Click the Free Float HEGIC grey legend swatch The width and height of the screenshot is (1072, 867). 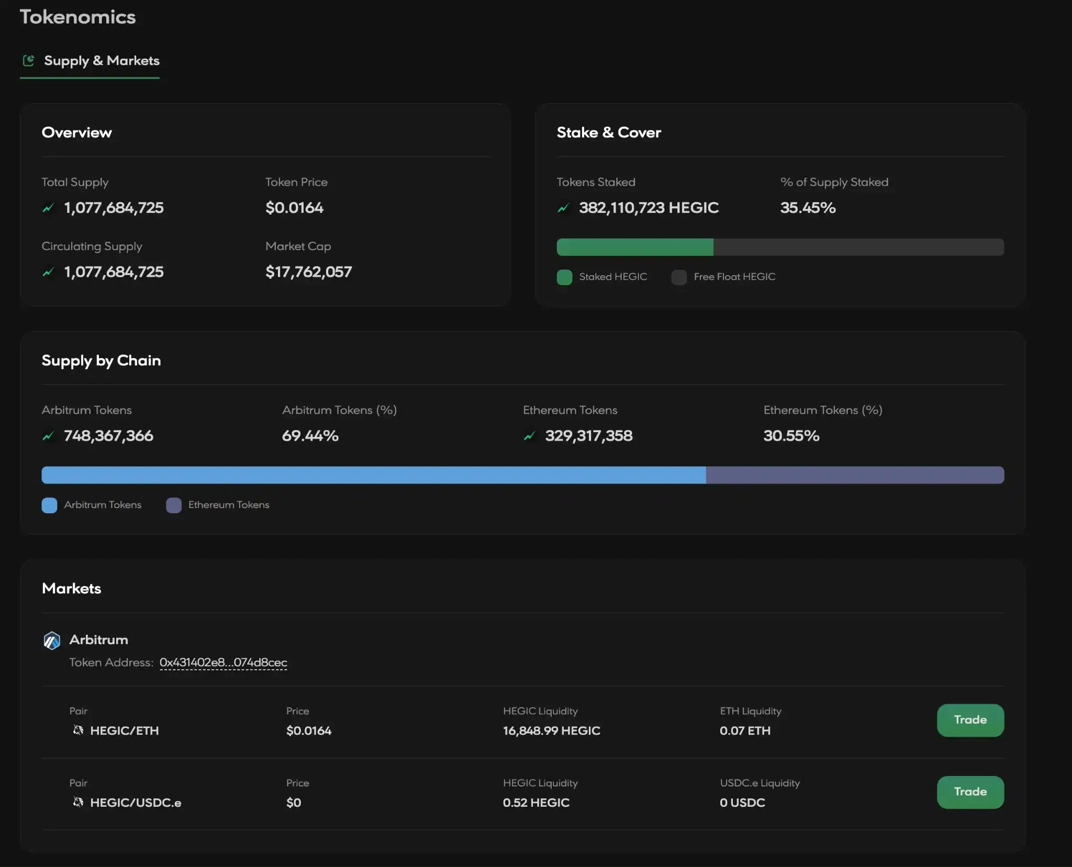click(x=679, y=277)
